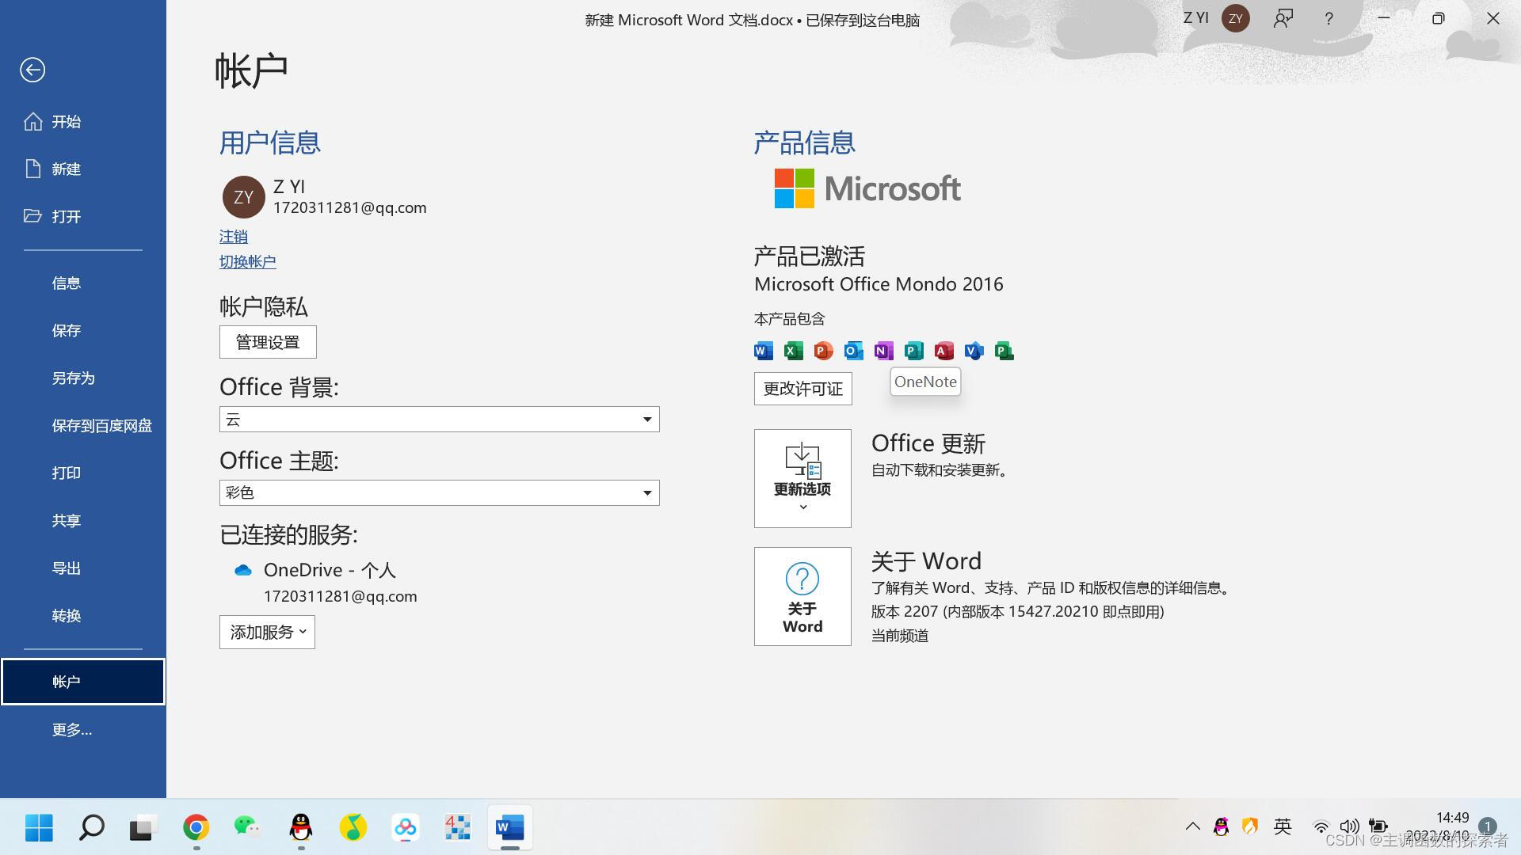Open Baidu Netdisk from the taskbar

[x=406, y=828]
